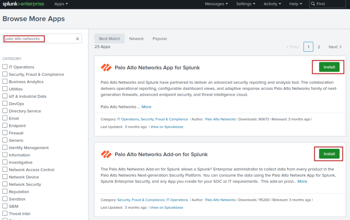
Task: Enable the Utilities category filter
Action: (5, 89)
